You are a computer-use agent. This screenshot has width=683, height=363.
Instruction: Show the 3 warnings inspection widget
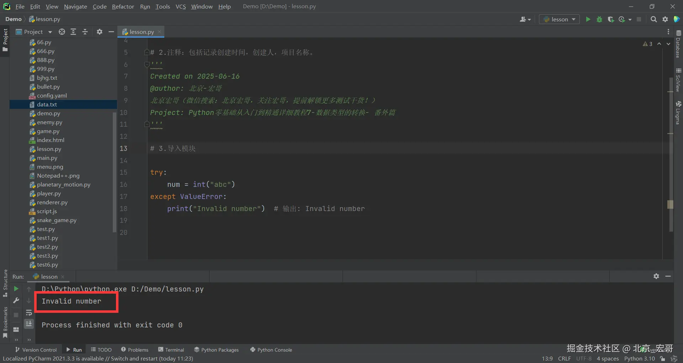647,44
